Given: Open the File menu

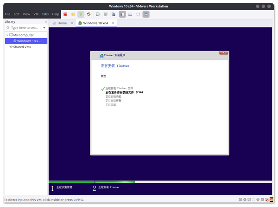Looking at the screenshot, I should 7,14.
